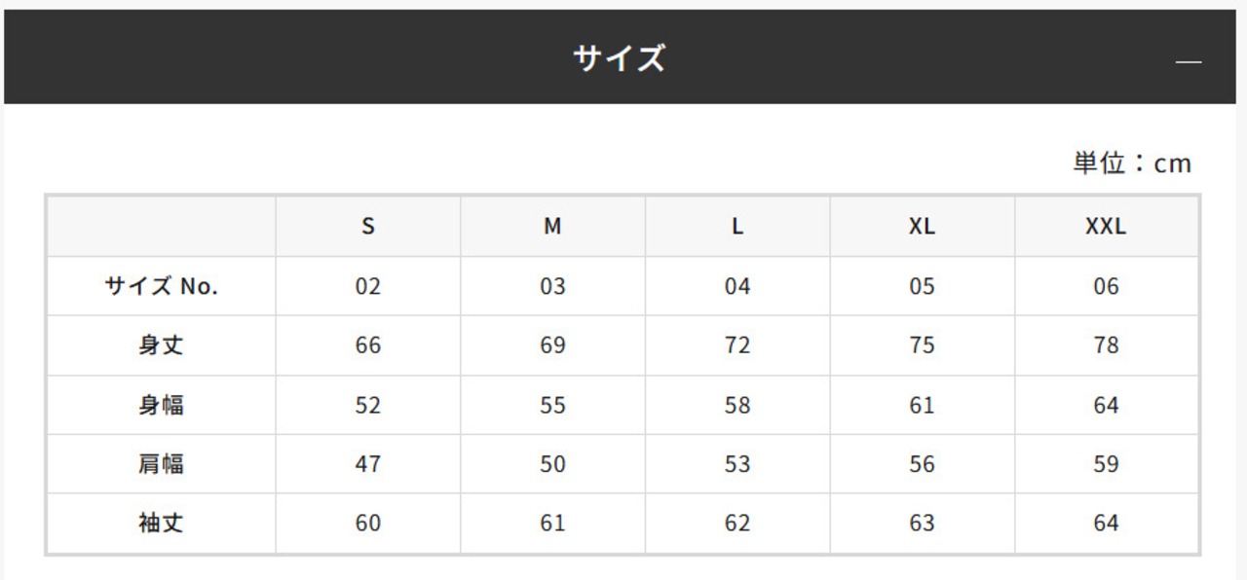This screenshot has height=580, width=1247.
Task: Click size number 02 cell
Action: (x=368, y=286)
